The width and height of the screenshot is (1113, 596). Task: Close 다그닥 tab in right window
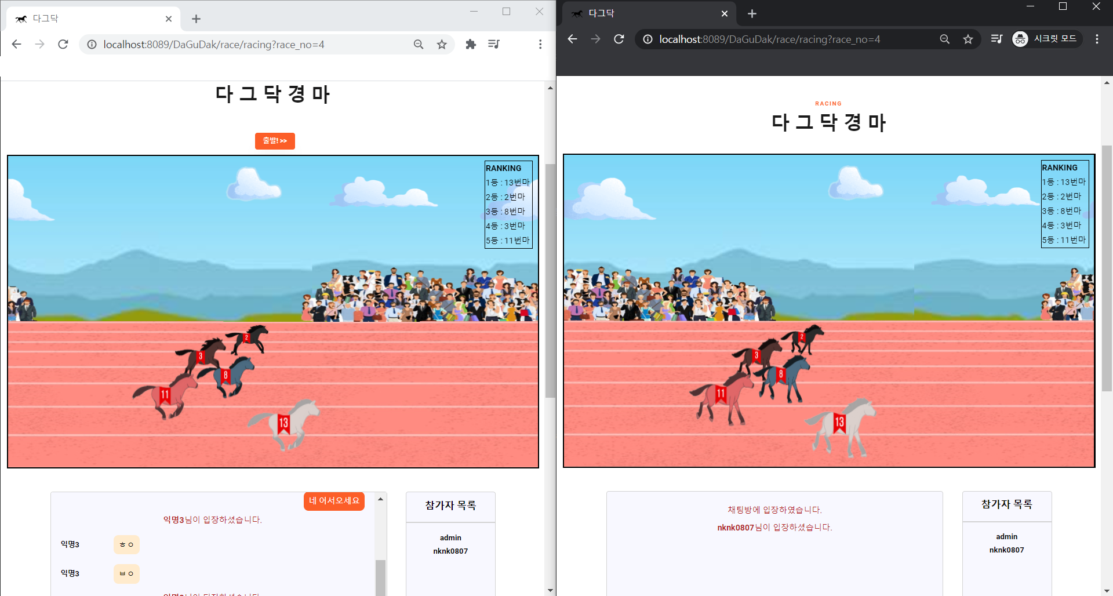[x=725, y=13]
